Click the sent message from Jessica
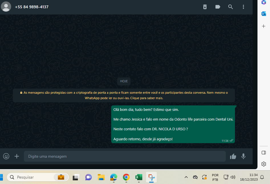The image size is (270, 184). [x=173, y=124]
